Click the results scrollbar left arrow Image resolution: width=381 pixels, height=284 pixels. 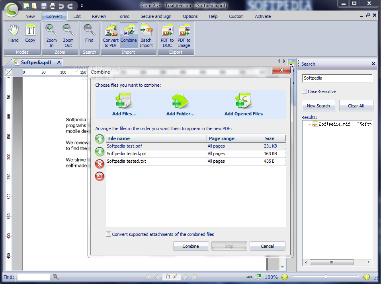tap(306, 262)
